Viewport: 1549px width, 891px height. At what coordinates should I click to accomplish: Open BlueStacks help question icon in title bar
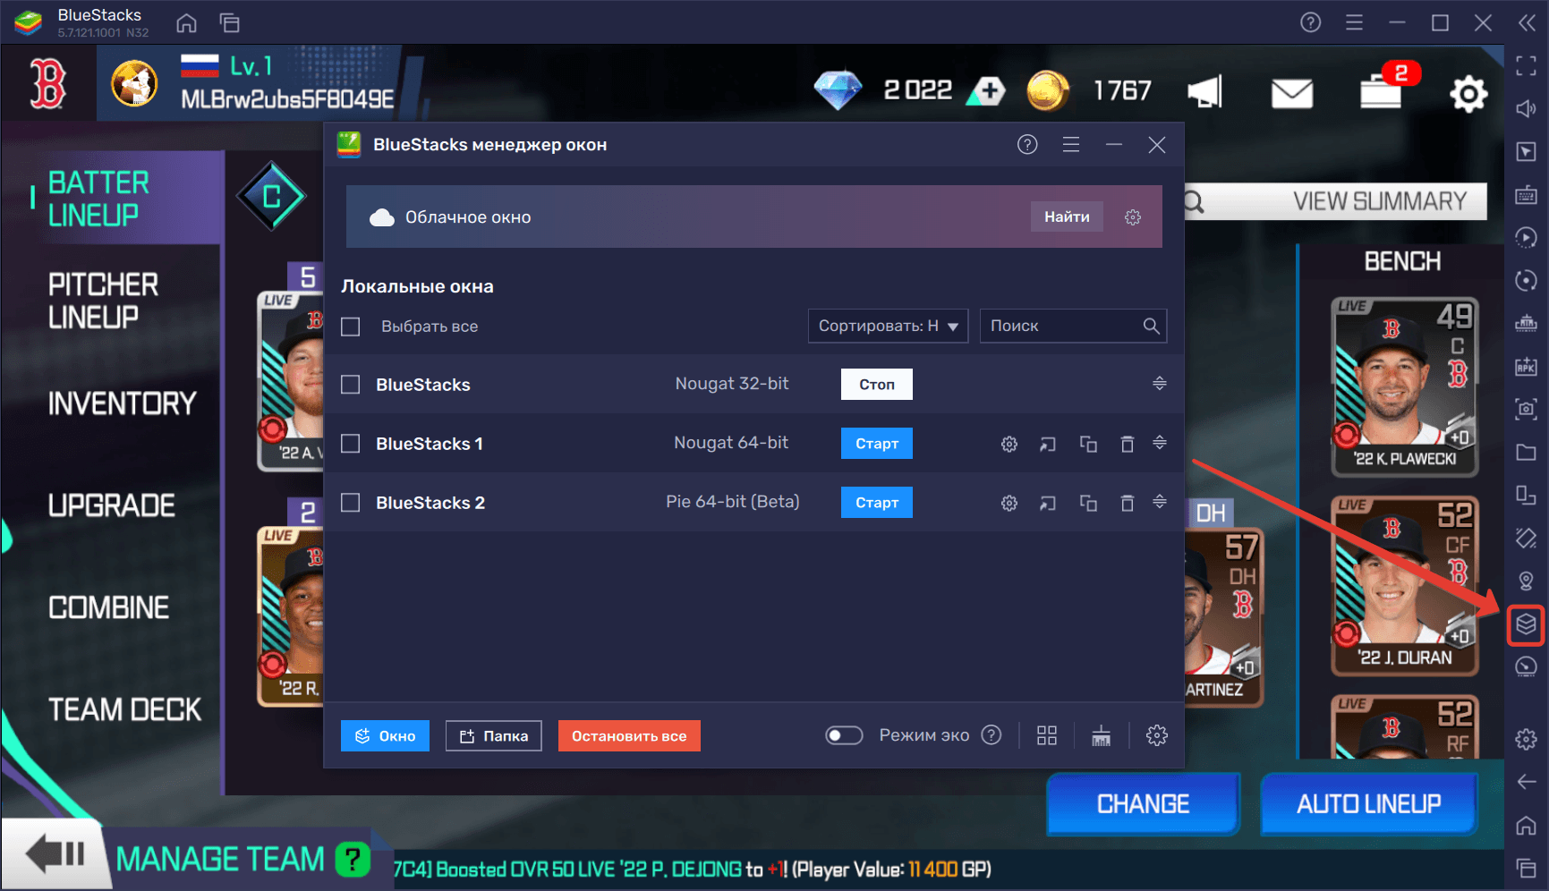point(1310,22)
